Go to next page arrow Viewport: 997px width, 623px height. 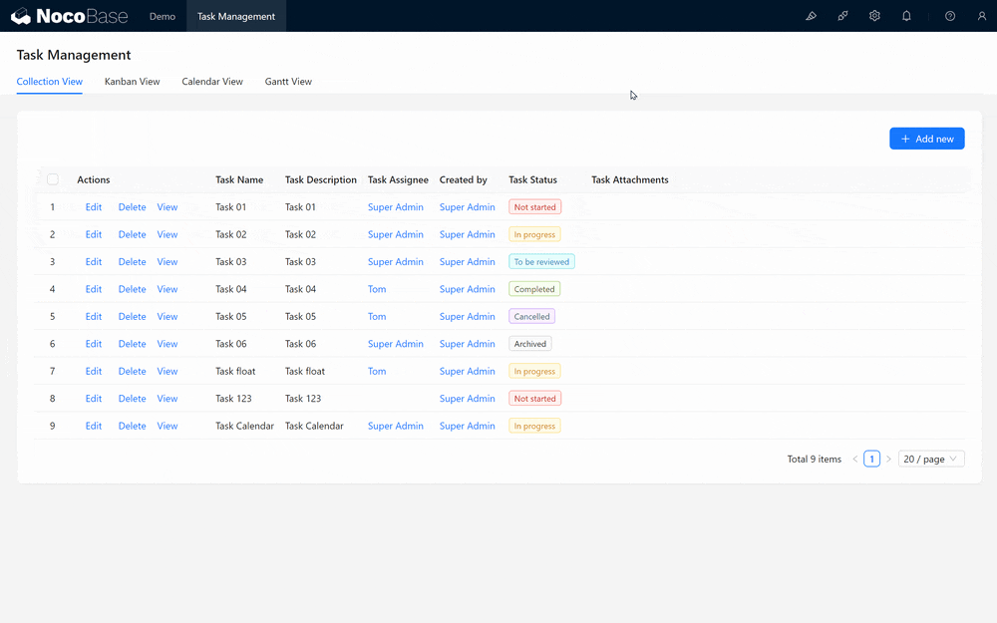coord(888,459)
